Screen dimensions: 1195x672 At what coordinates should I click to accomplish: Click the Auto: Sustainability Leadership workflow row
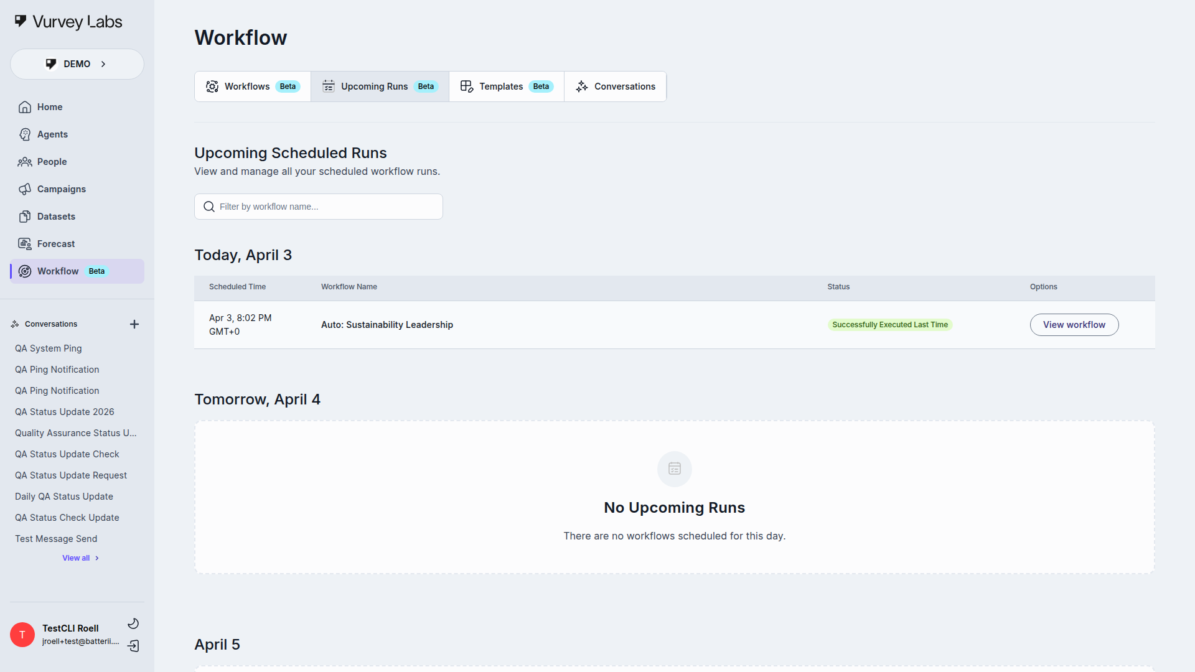point(387,325)
